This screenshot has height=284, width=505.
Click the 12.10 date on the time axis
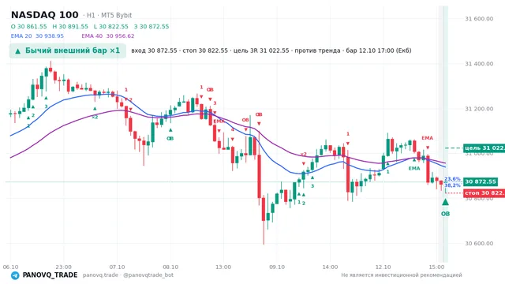(x=383, y=267)
